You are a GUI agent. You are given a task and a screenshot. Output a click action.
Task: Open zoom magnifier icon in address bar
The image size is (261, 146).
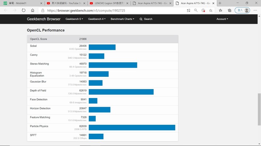[x=196, y=10]
